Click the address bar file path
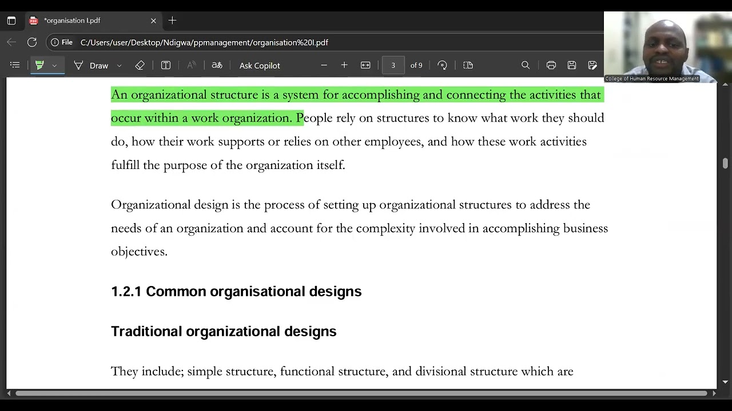Screen dimensions: 732x411 click(x=204, y=42)
